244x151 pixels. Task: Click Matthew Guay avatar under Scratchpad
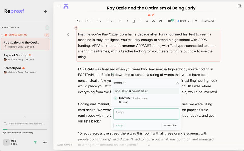(5, 72)
